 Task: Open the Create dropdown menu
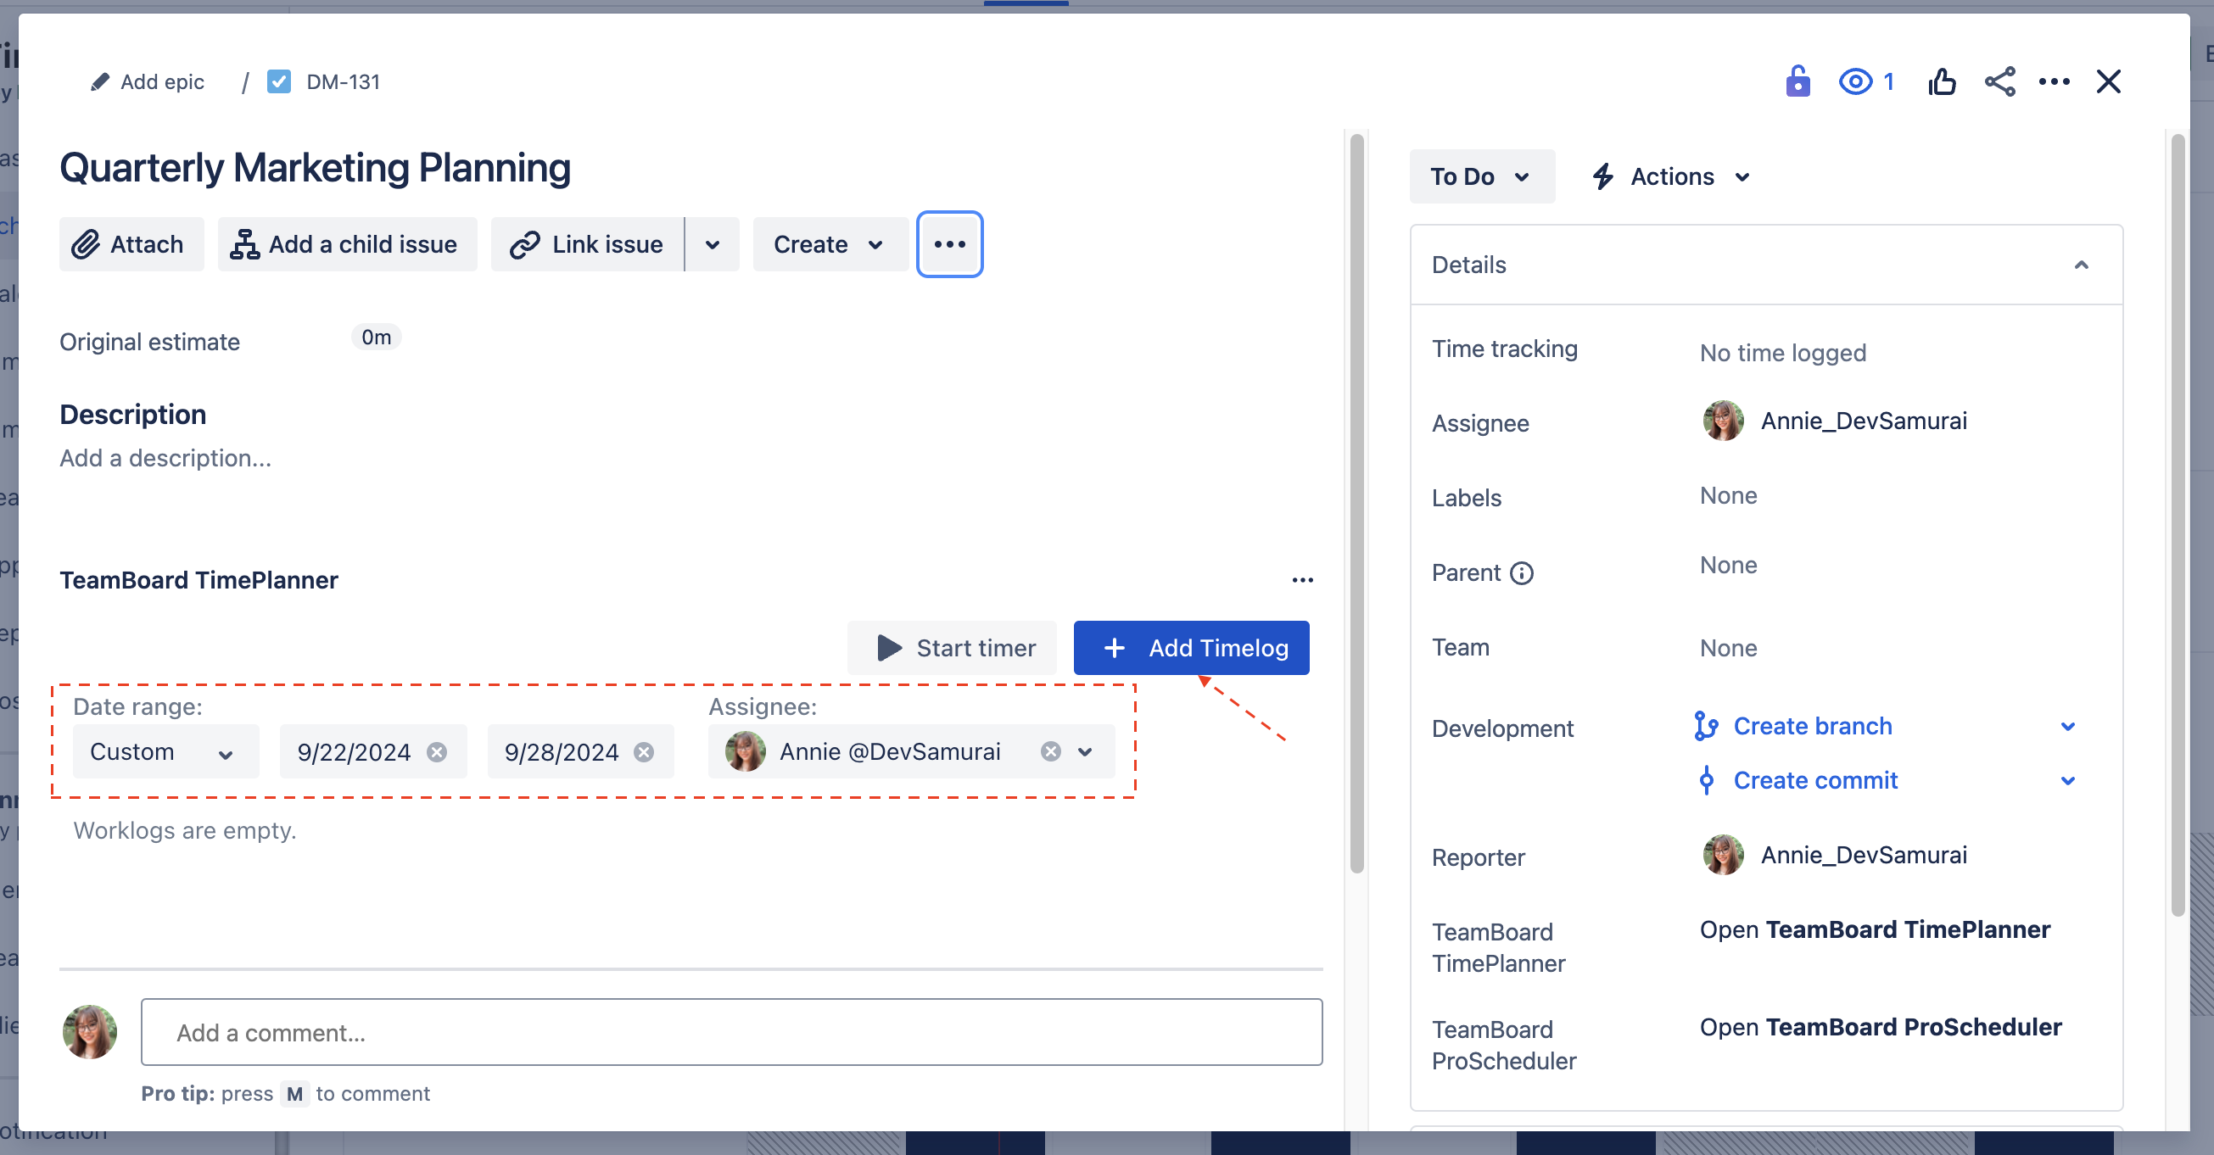[x=829, y=244]
